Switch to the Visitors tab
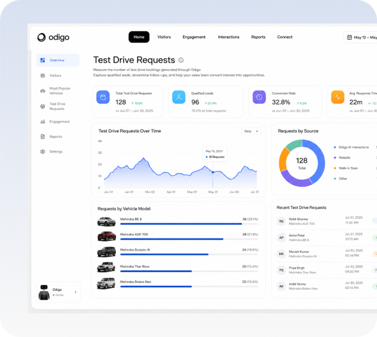Screen dimensions: 377x337 tap(164, 37)
